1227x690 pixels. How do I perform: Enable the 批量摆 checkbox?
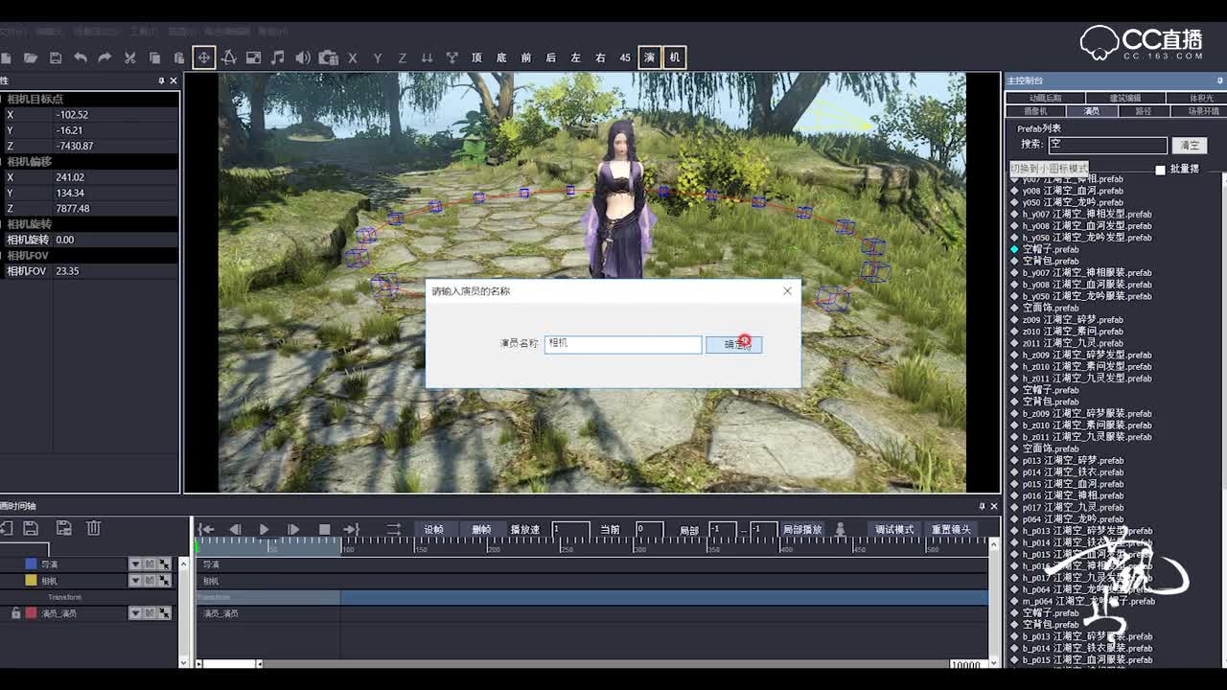(1160, 170)
